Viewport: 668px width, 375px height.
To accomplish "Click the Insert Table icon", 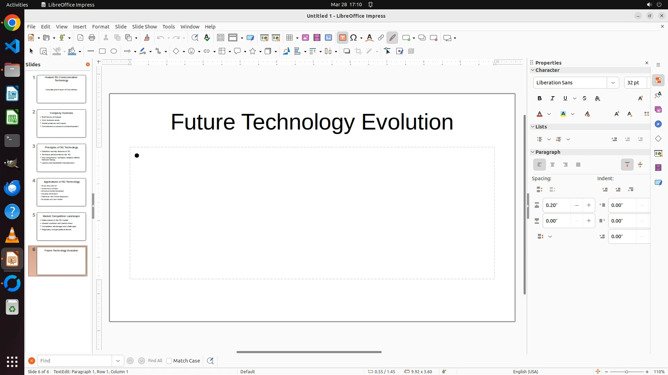I will pyautogui.click(x=289, y=38).
